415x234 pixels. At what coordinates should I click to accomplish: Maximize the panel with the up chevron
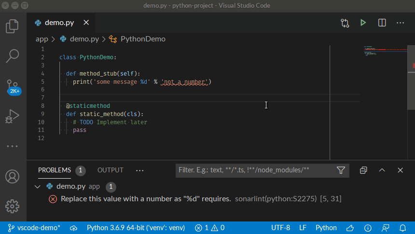point(382,170)
